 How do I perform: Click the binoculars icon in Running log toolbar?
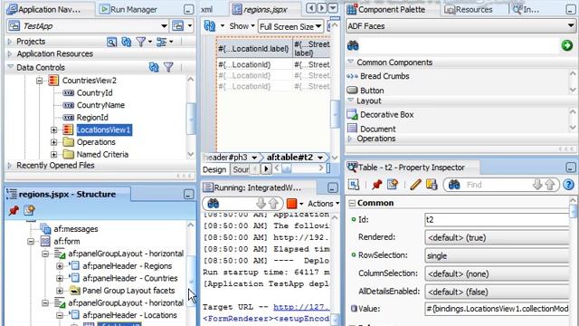214,203
